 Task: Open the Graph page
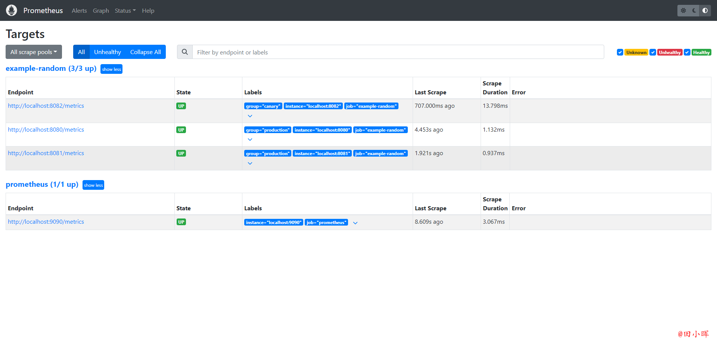pyautogui.click(x=101, y=11)
